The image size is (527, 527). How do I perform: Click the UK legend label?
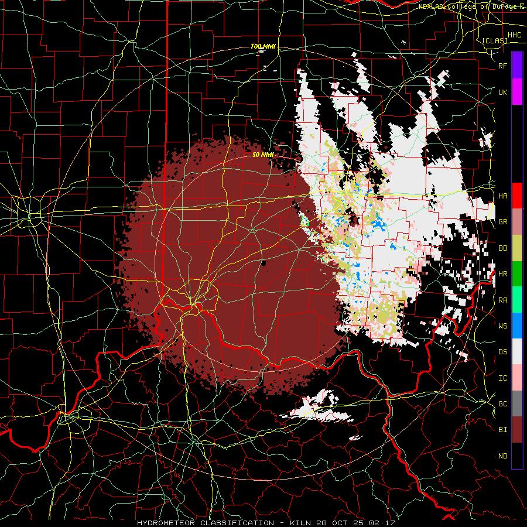502,93
